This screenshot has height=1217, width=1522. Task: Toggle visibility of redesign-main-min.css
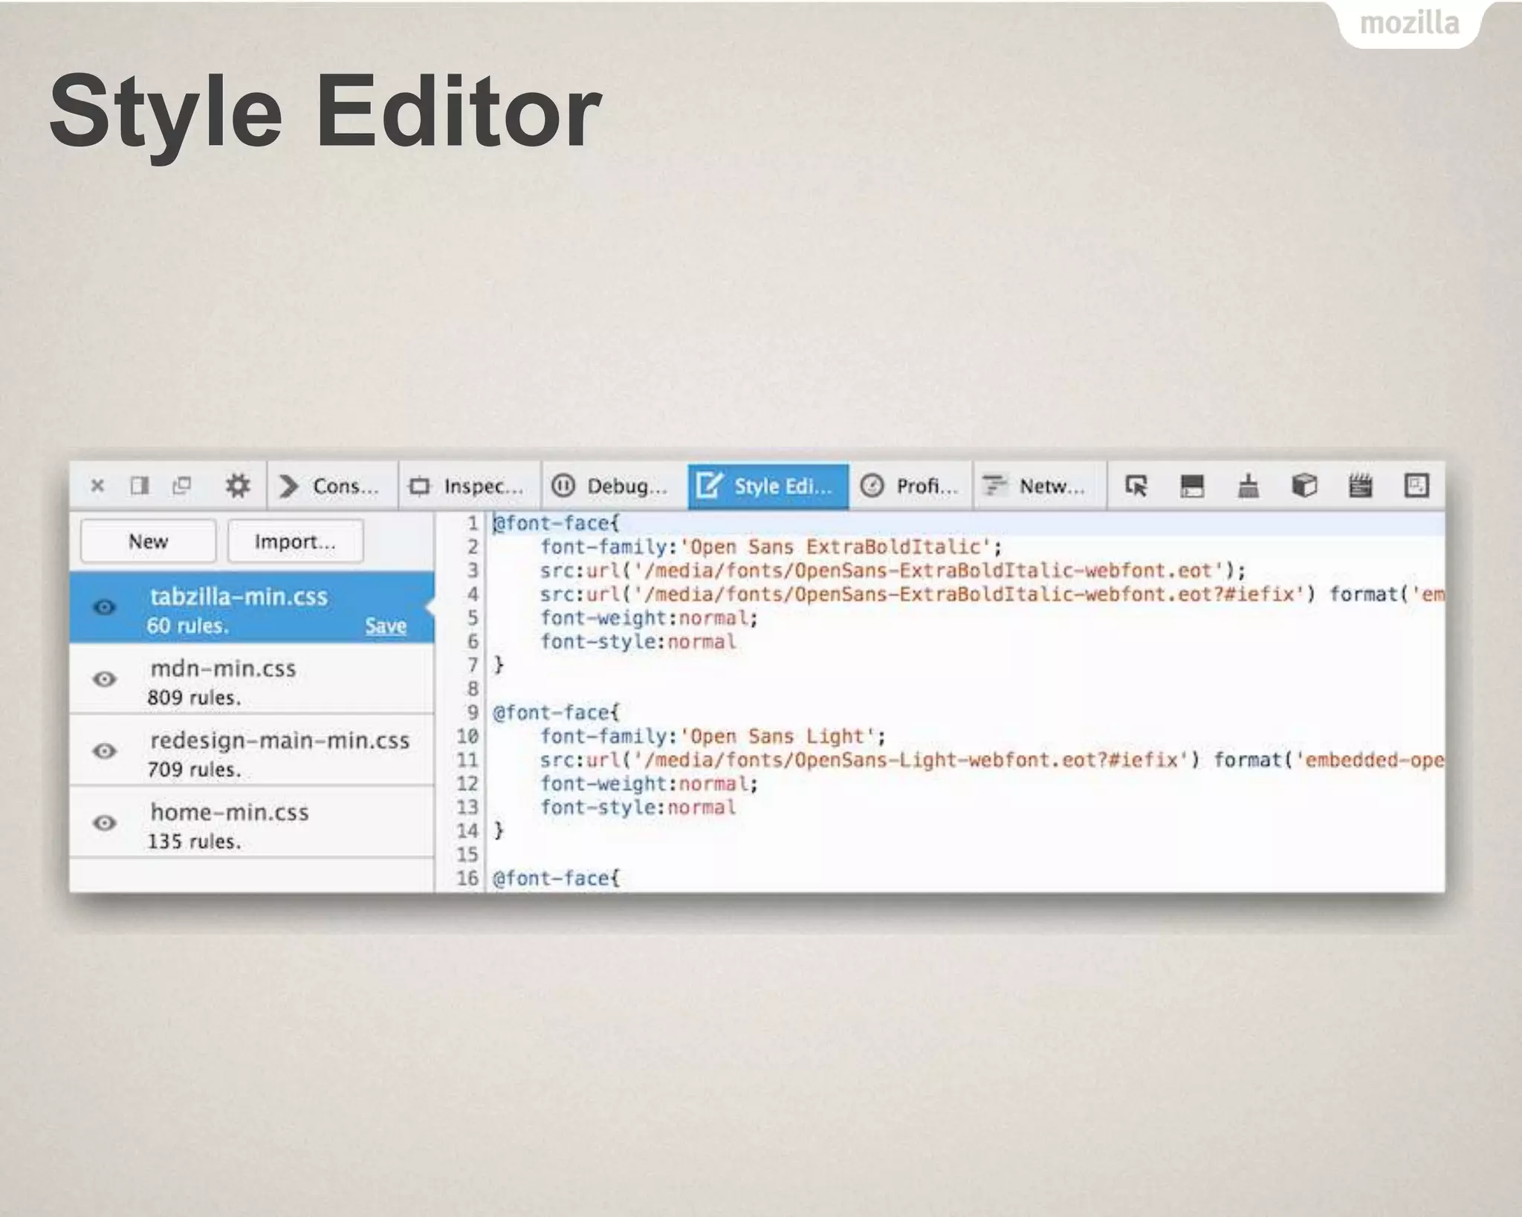coord(105,751)
